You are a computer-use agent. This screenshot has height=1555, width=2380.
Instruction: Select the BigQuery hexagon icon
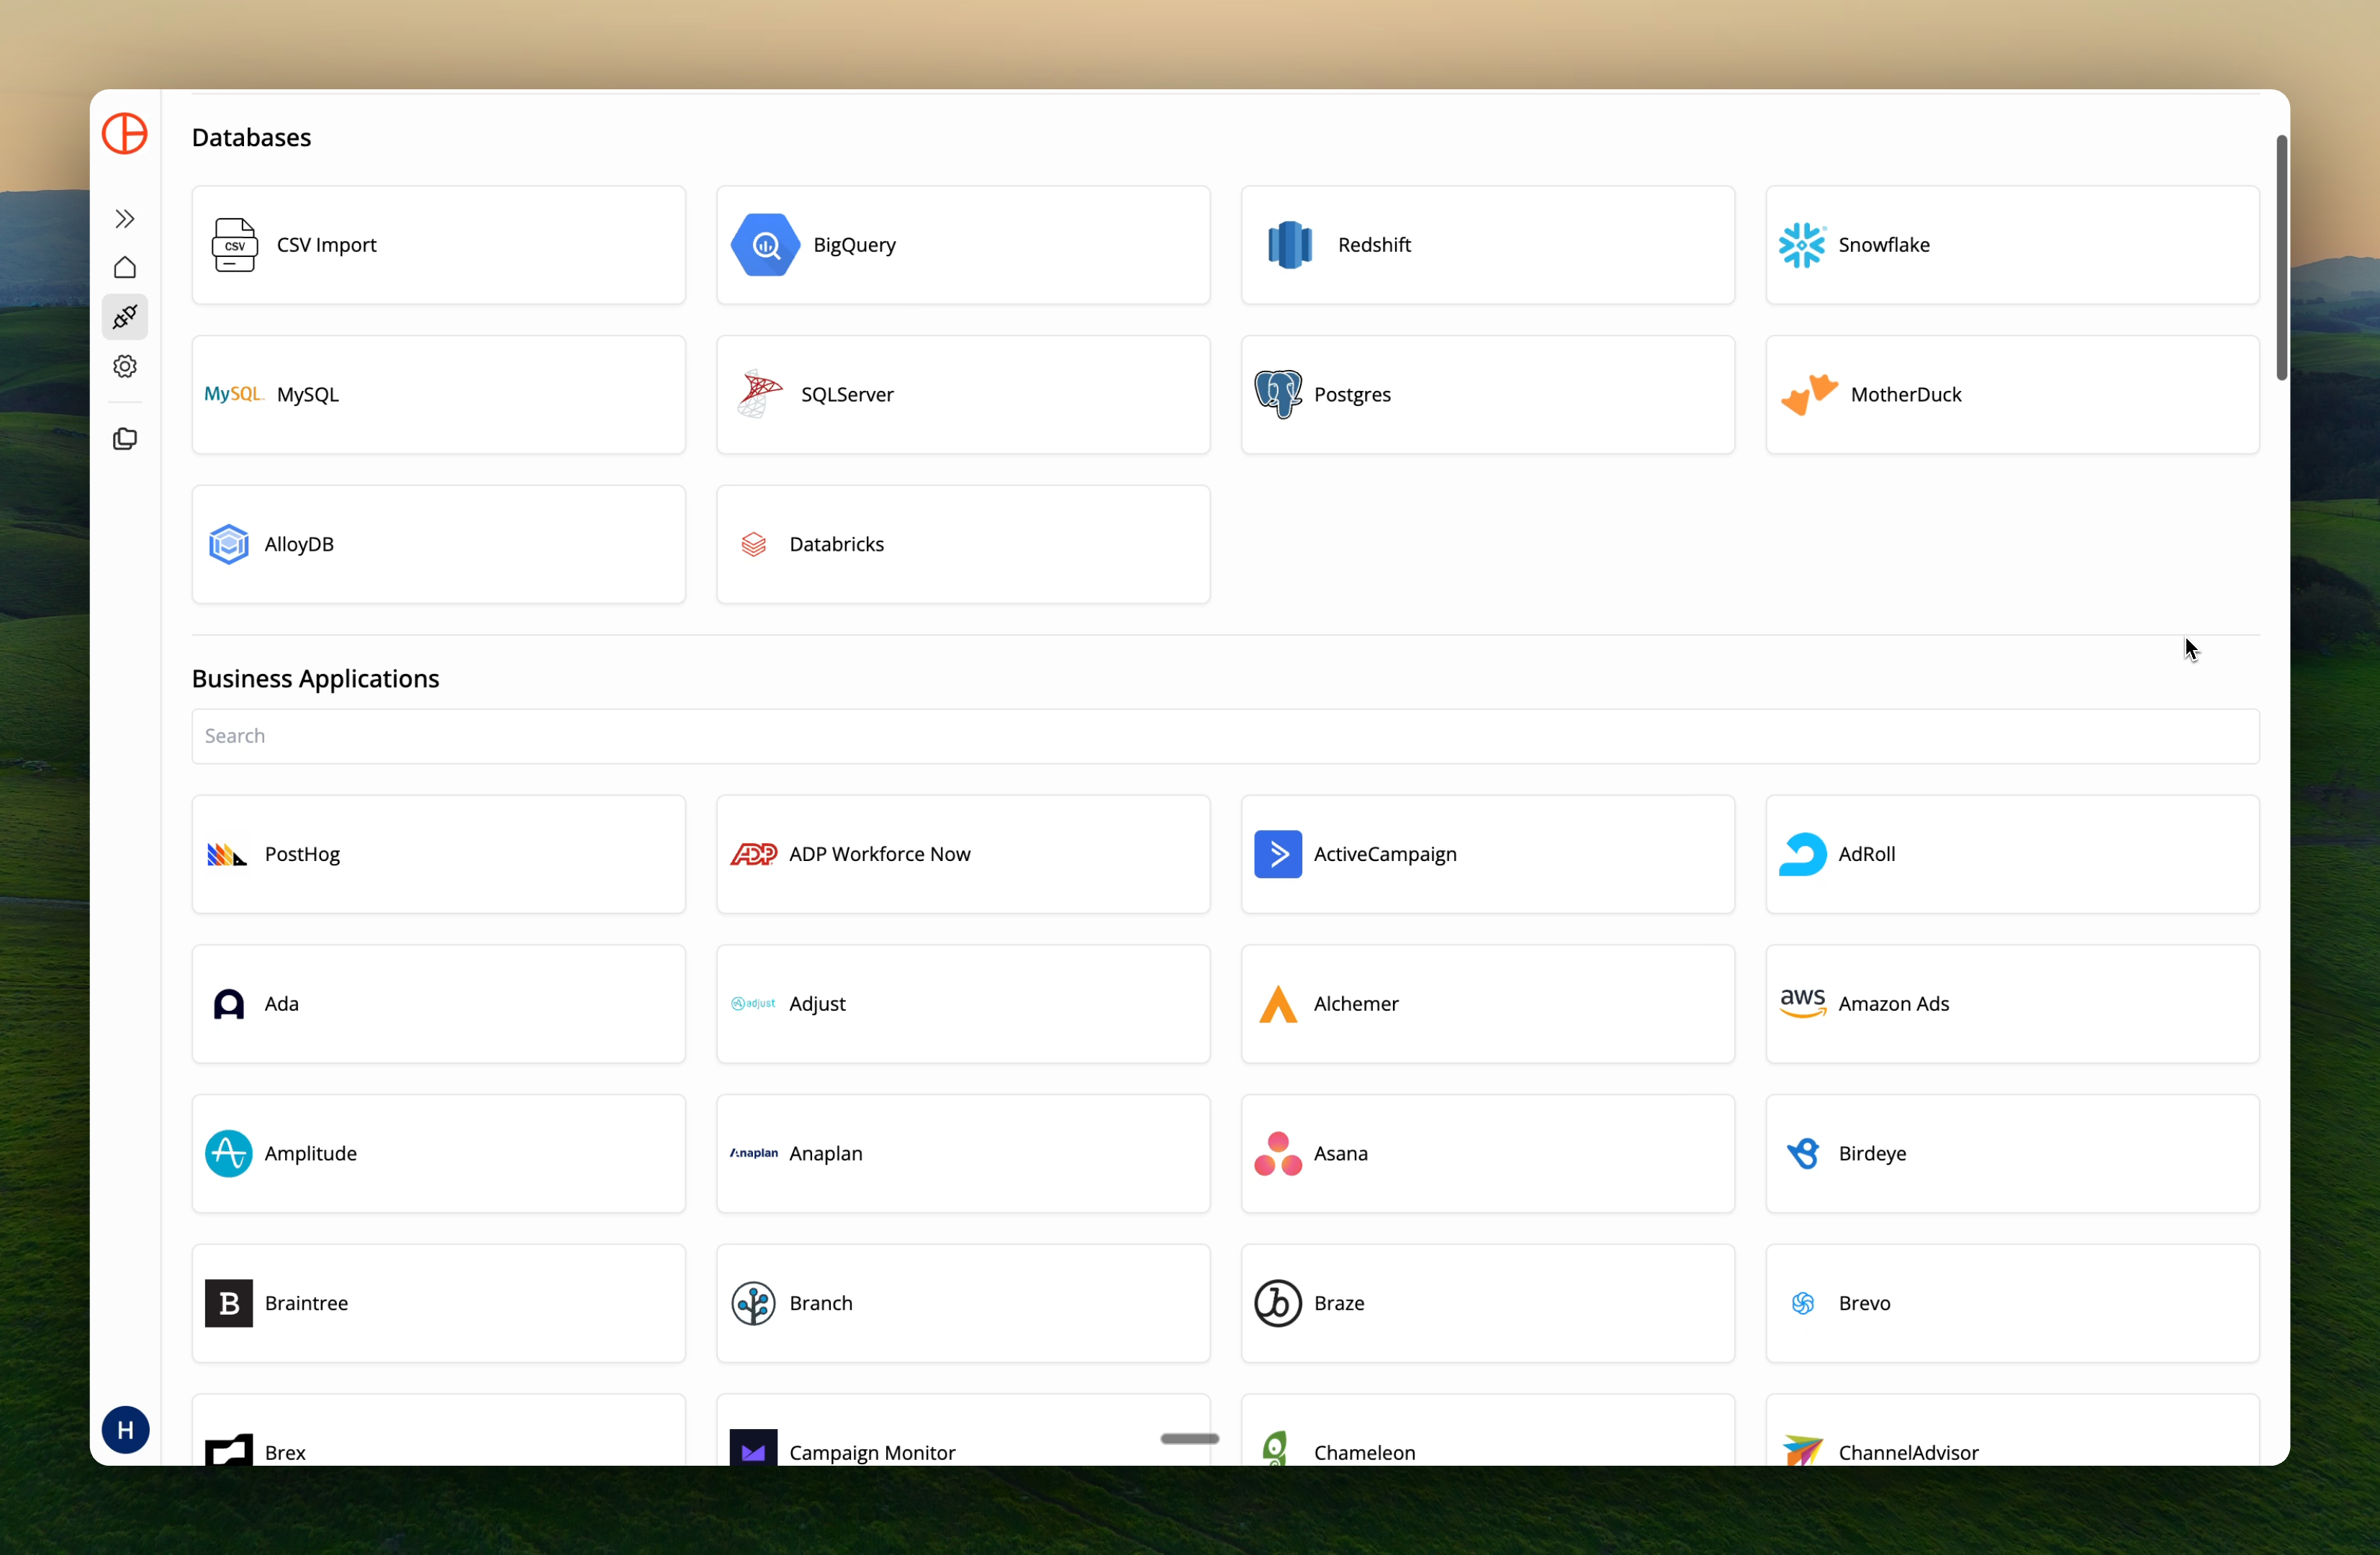[x=765, y=245]
